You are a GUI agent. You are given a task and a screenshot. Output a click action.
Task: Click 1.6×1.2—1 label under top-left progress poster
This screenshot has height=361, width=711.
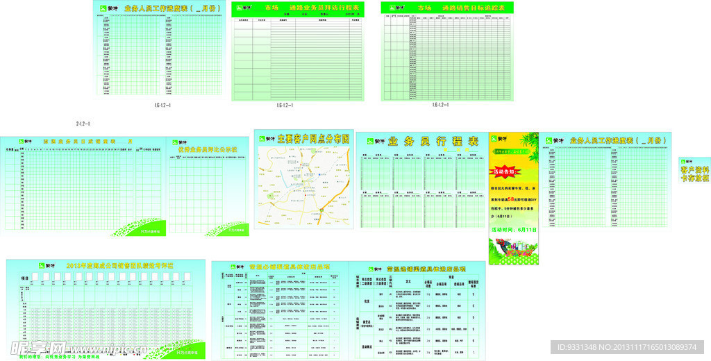[162, 105]
